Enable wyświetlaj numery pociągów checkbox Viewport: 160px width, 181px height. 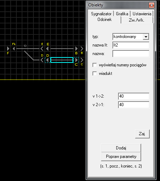[95, 65]
